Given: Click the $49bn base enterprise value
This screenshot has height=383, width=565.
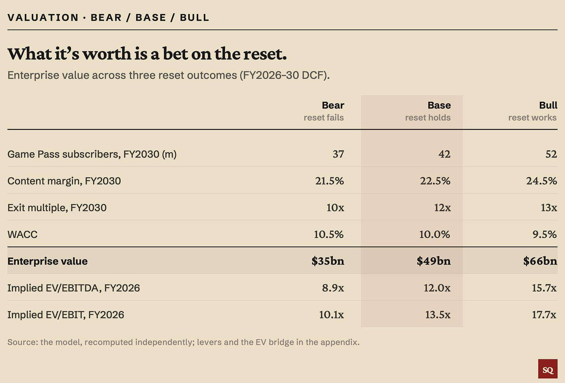Looking at the screenshot, I should 433,261.
